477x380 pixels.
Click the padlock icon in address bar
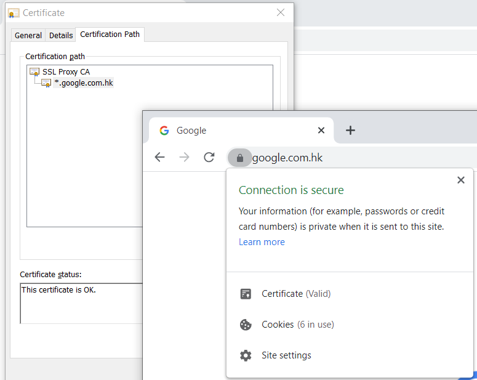coord(239,158)
